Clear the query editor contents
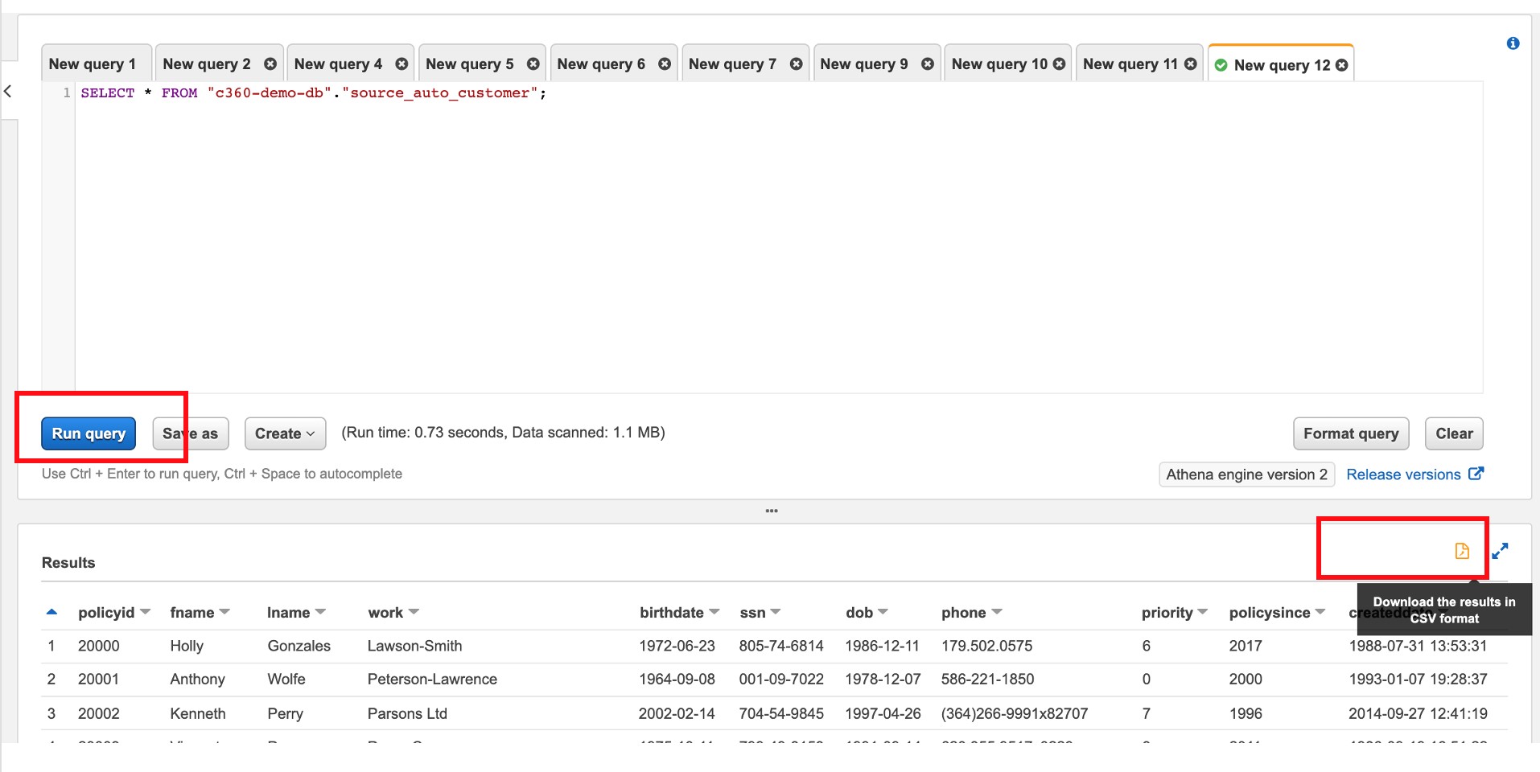 (1453, 433)
